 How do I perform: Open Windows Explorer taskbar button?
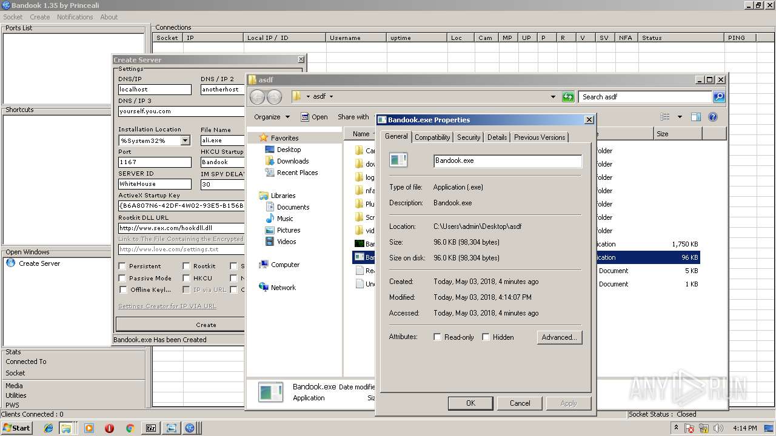[66, 428]
